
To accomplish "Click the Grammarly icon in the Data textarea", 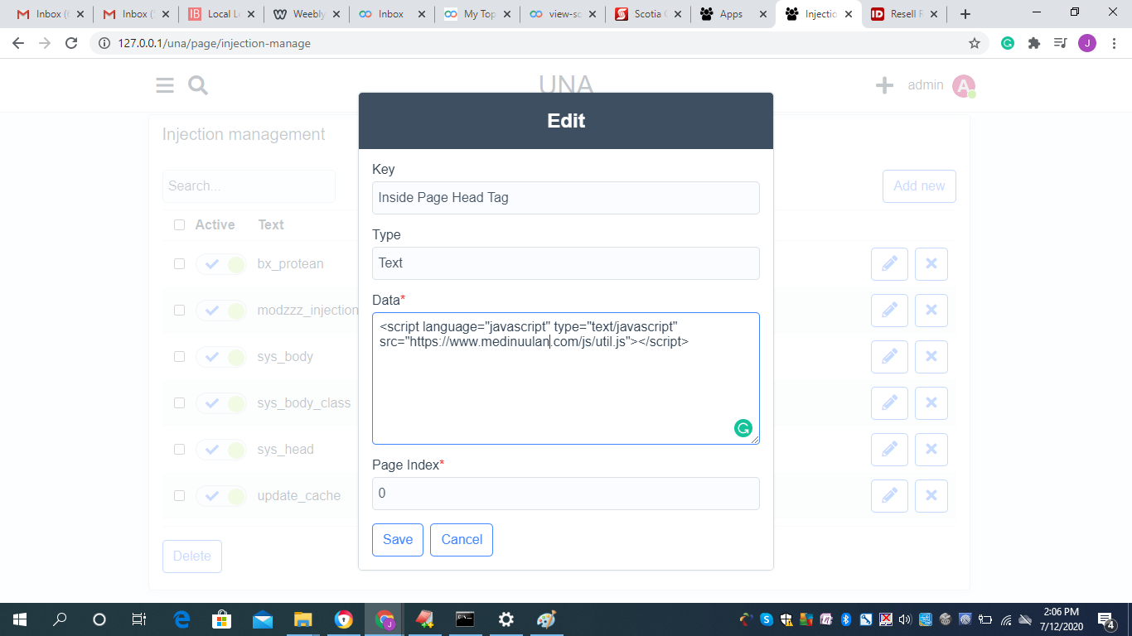I will click(743, 428).
